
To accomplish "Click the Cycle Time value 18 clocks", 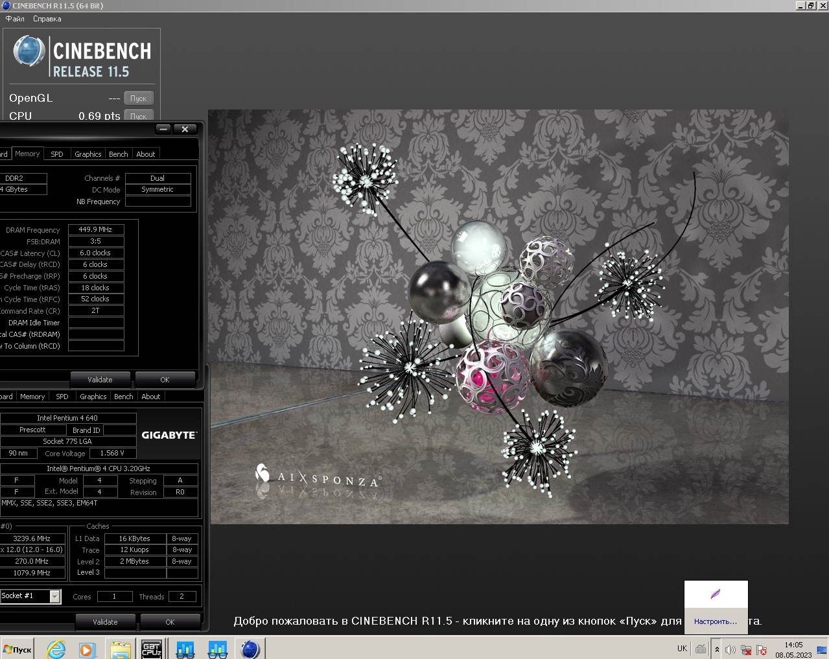I will click(x=96, y=288).
